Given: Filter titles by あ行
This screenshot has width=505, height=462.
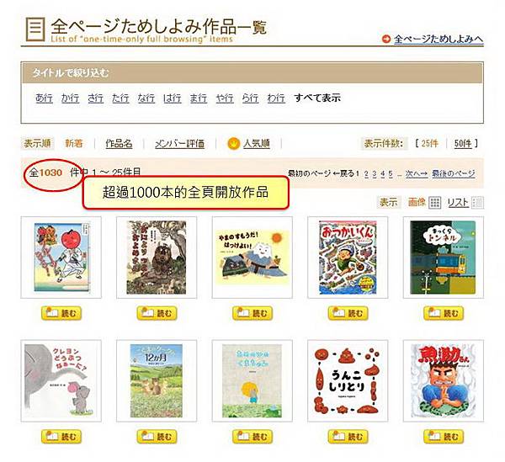Looking at the screenshot, I should coord(44,98).
